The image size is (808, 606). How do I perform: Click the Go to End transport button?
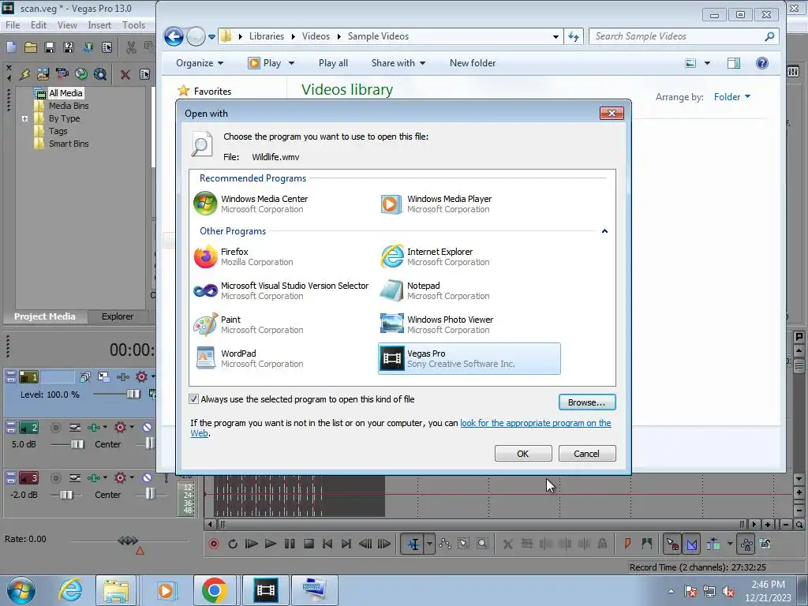346,544
